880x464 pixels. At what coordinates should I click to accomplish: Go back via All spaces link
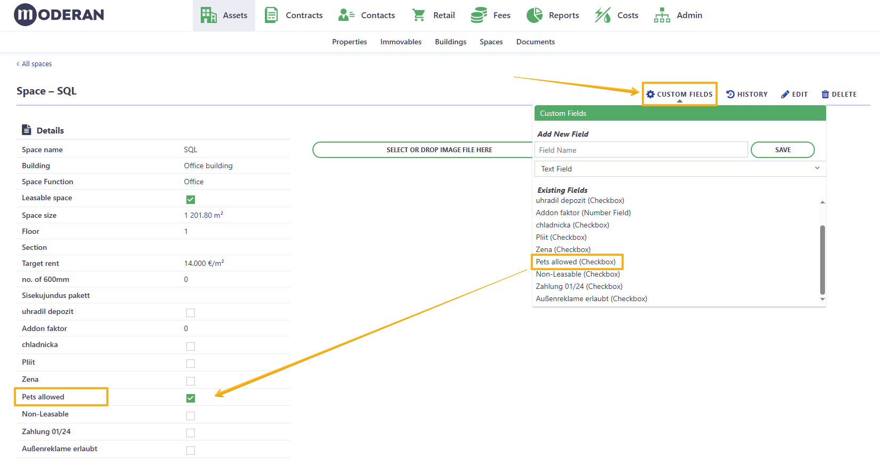point(34,64)
